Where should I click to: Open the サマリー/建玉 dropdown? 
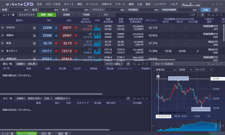114,64
